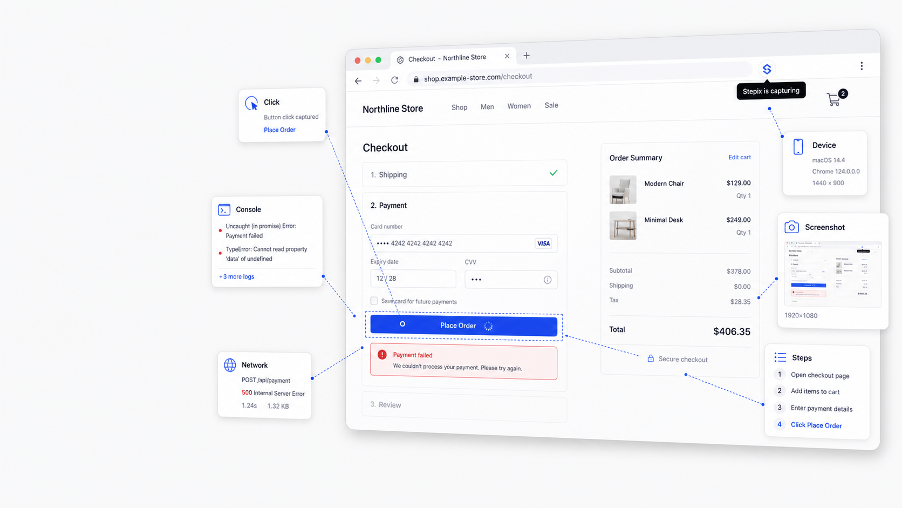
Task: Select step 1 Open checkout page
Action: (813, 375)
